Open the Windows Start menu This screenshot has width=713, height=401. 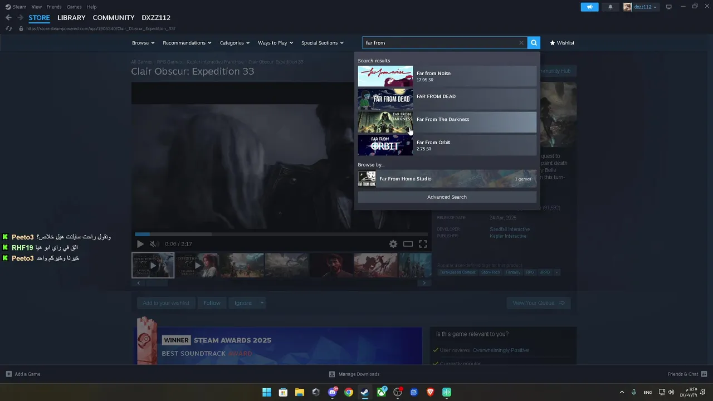pos(267,392)
